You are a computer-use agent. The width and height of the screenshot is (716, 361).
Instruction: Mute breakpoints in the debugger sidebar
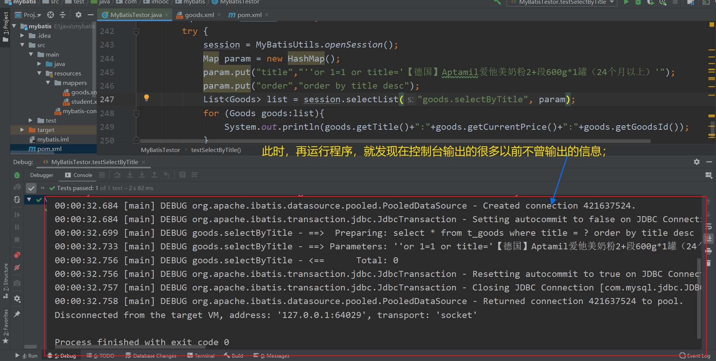(17, 268)
